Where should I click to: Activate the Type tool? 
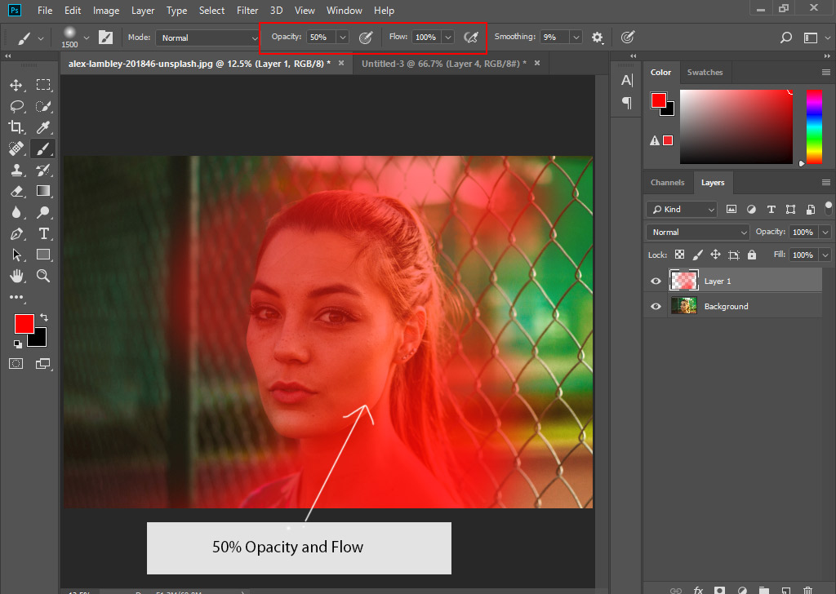tap(43, 233)
